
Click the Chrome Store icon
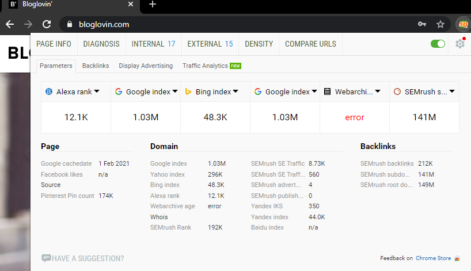457,258
